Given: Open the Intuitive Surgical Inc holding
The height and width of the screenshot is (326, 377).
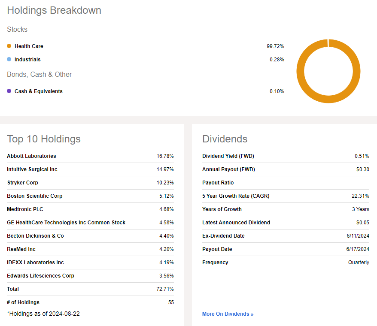Looking at the screenshot, I should (x=32, y=169).
